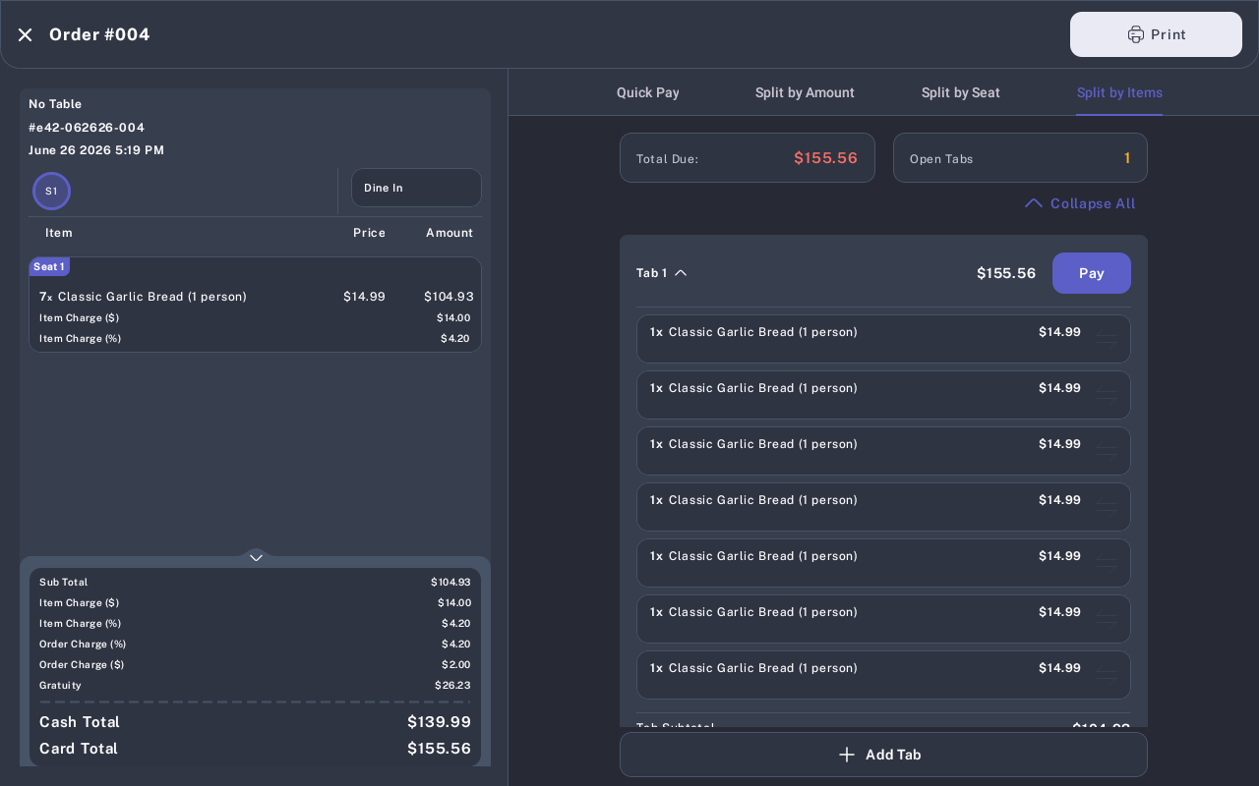This screenshot has width=1259, height=786.
Task: Select the Split by Items tab
Action: tap(1119, 92)
